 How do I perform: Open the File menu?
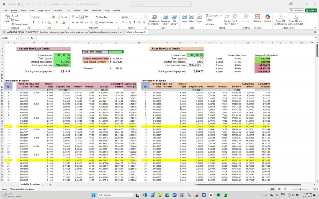[x=5, y=11]
